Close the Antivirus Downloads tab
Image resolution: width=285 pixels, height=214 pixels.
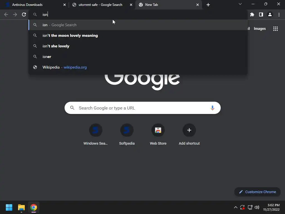click(x=65, y=5)
